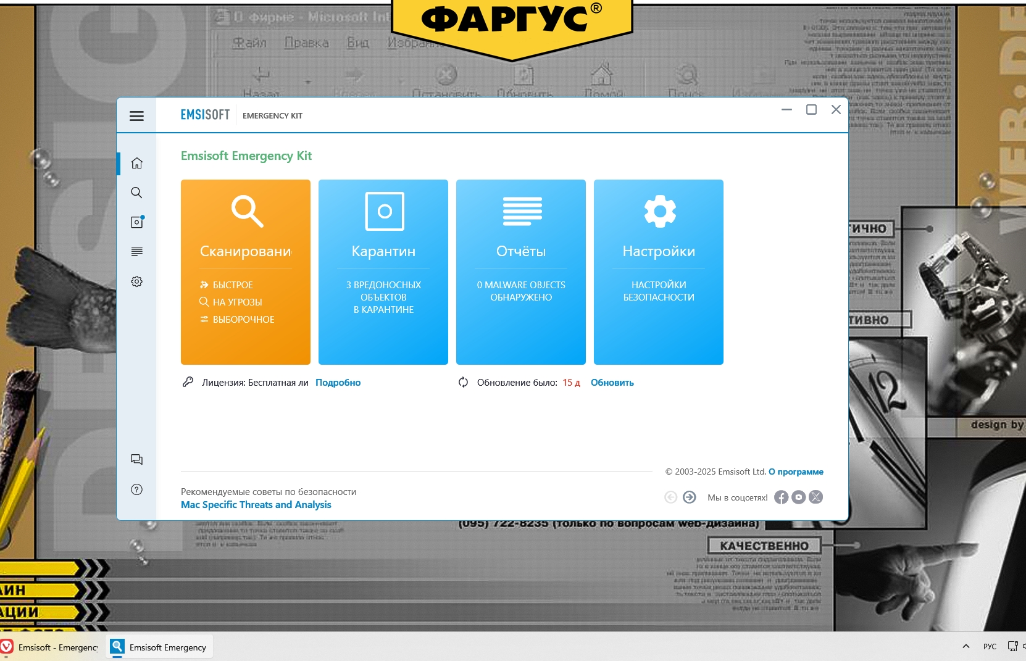The image size is (1026, 661).
Task: Click the large magnifier icon on the scan tile
Action: 247,211
